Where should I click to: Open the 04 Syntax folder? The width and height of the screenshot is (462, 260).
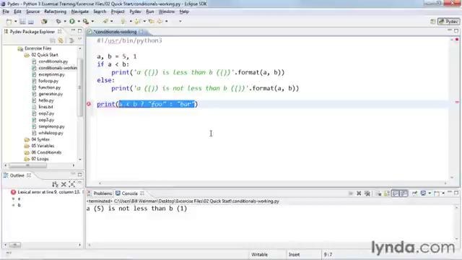[x=40, y=139]
